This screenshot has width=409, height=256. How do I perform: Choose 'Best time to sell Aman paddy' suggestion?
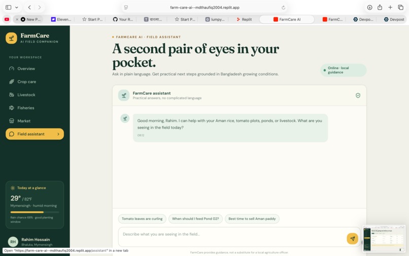coord(252,218)
